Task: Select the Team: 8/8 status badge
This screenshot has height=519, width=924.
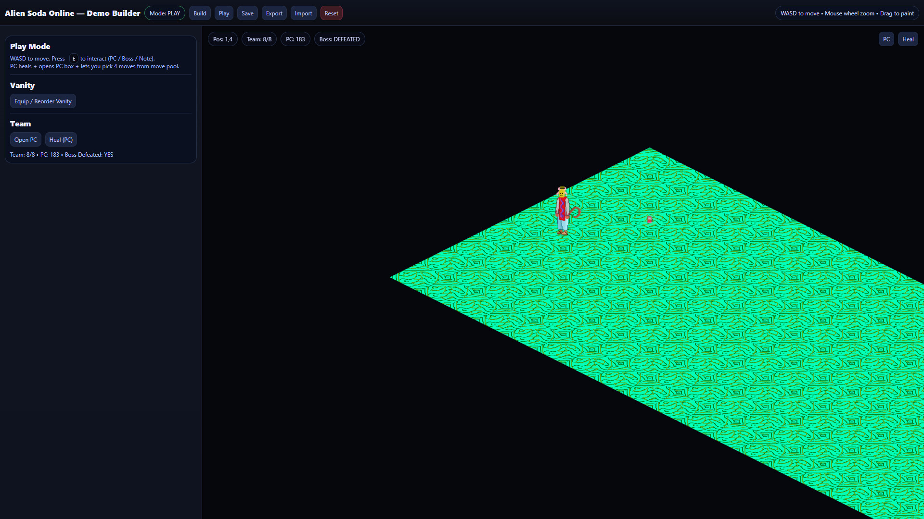Action: coord(258,39)
